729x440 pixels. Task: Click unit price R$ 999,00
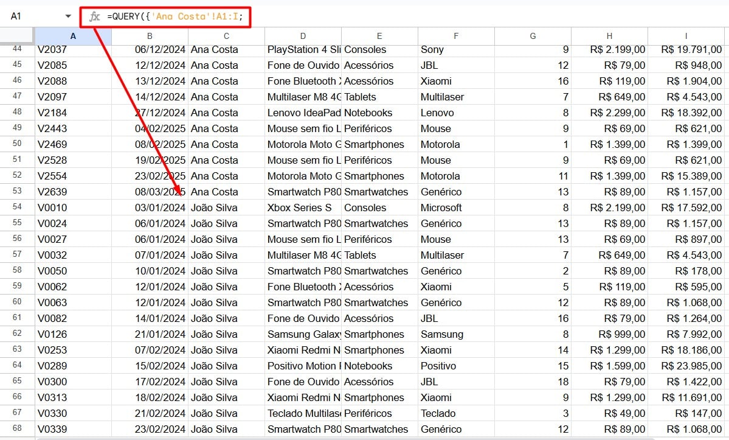[x=609, y=334]
